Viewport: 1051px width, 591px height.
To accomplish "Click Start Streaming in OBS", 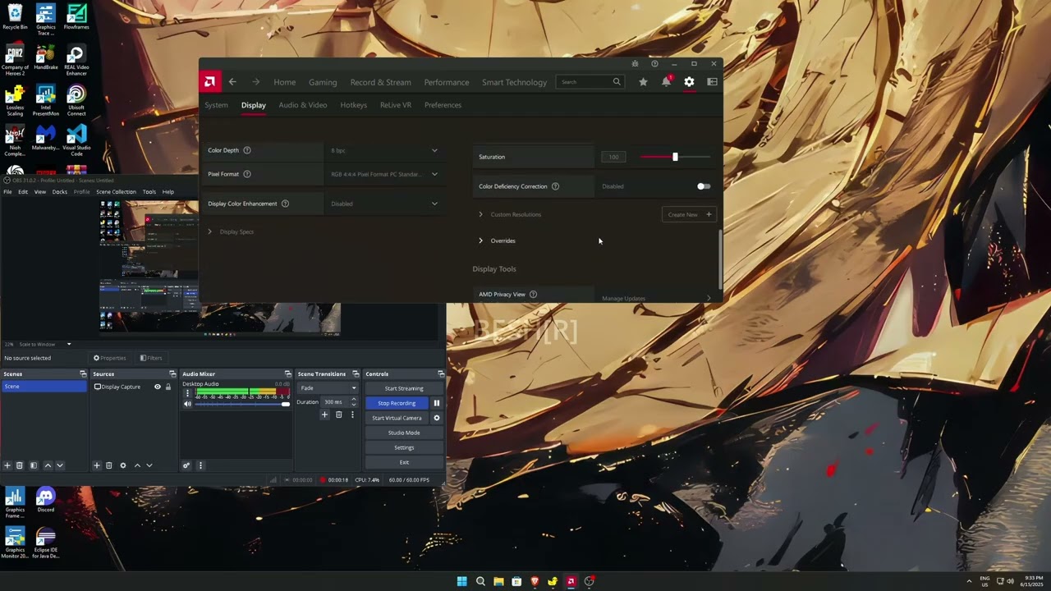I will tap(404, 388).
